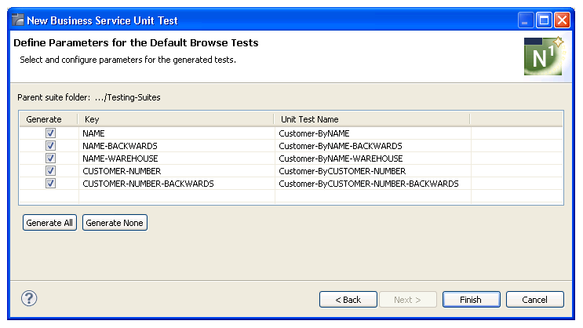This screenshot has height=328, width=583.
Task: Close the dialog with the X button
Action: [562, 20]
